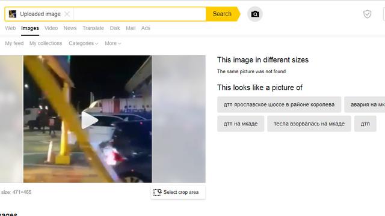The image size is (385, 216).
Task: Open My collections link
Action: tap(46, 43)
